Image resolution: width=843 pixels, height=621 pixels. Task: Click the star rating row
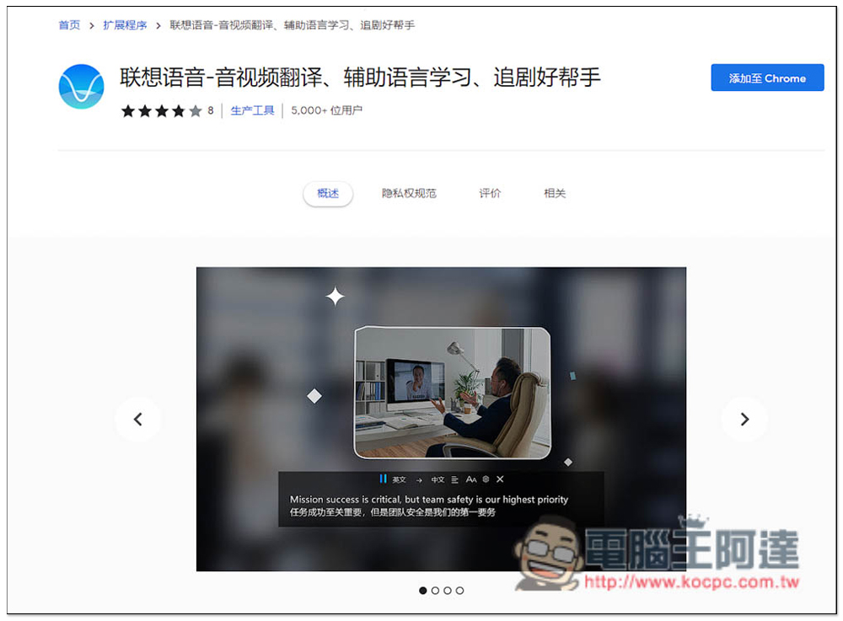(x=161, y=110)
